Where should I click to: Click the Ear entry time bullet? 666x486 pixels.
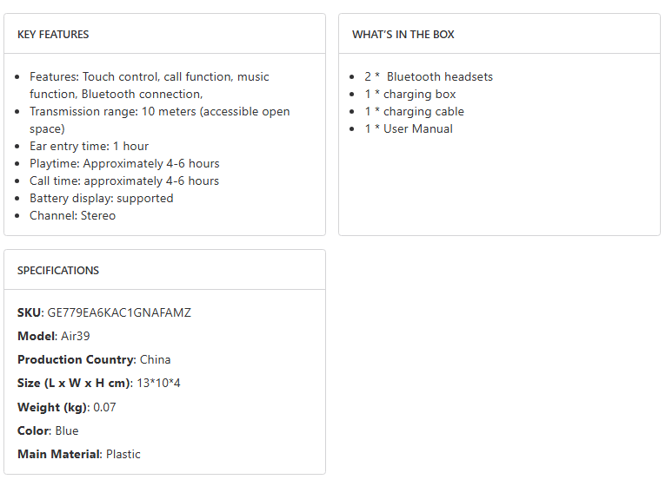(x=89, y=146)
